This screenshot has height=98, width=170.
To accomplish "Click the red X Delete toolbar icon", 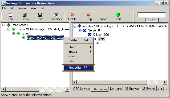I will click(x=72, y=15).
